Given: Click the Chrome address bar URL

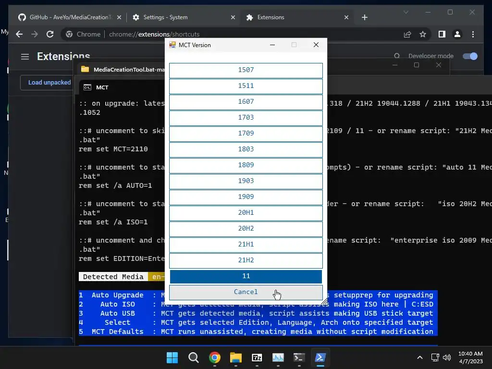Looking at the screenshot, I should (x=154, y=34).
